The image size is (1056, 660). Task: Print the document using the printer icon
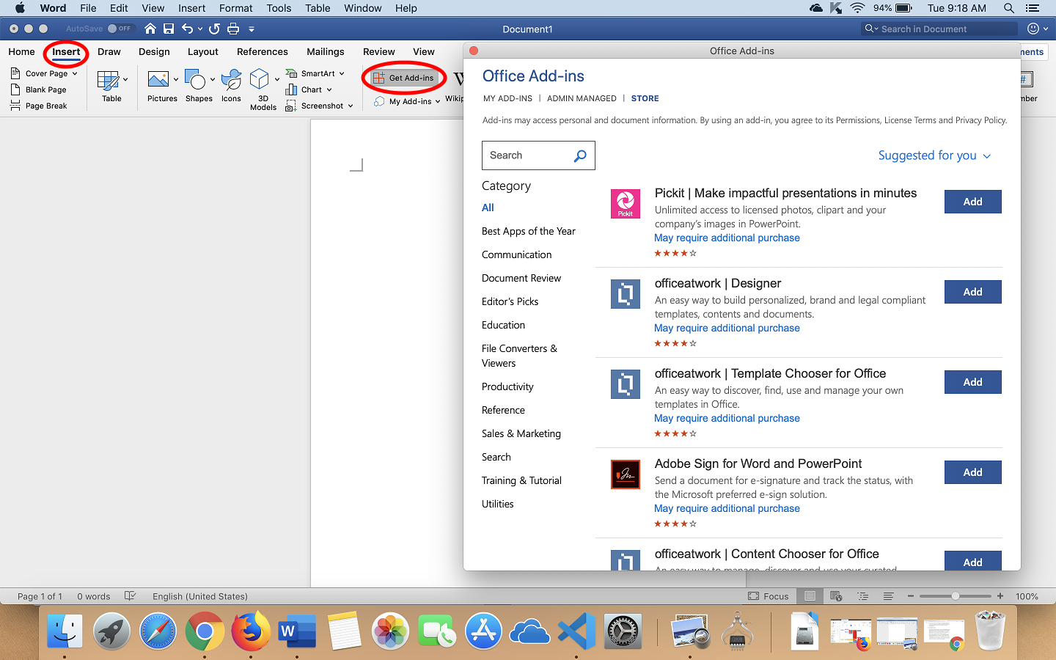click(x=233, y=29)
